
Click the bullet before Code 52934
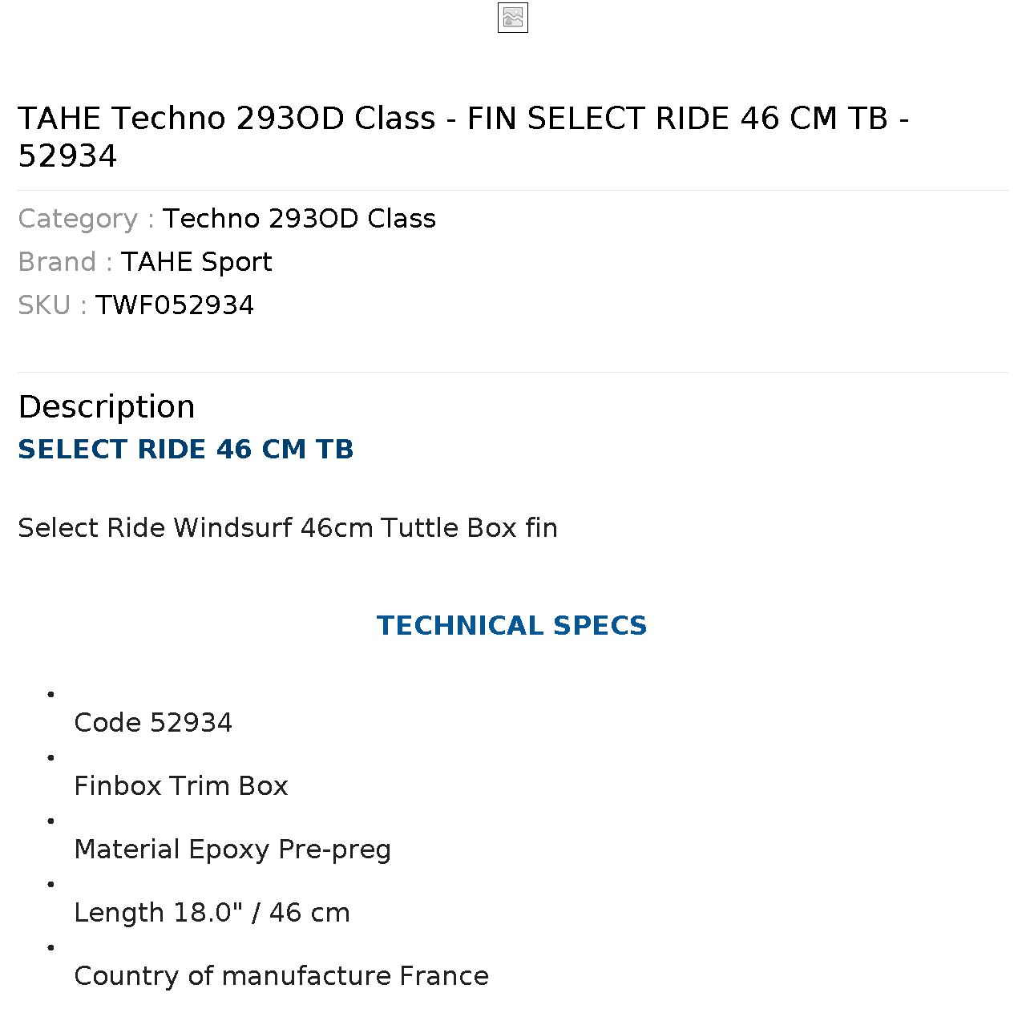click(51, 694)
